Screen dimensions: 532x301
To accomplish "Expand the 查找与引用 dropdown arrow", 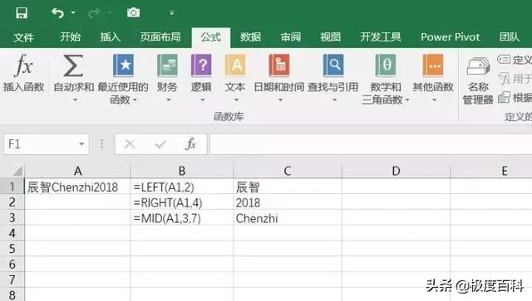I will pos(334,100).
